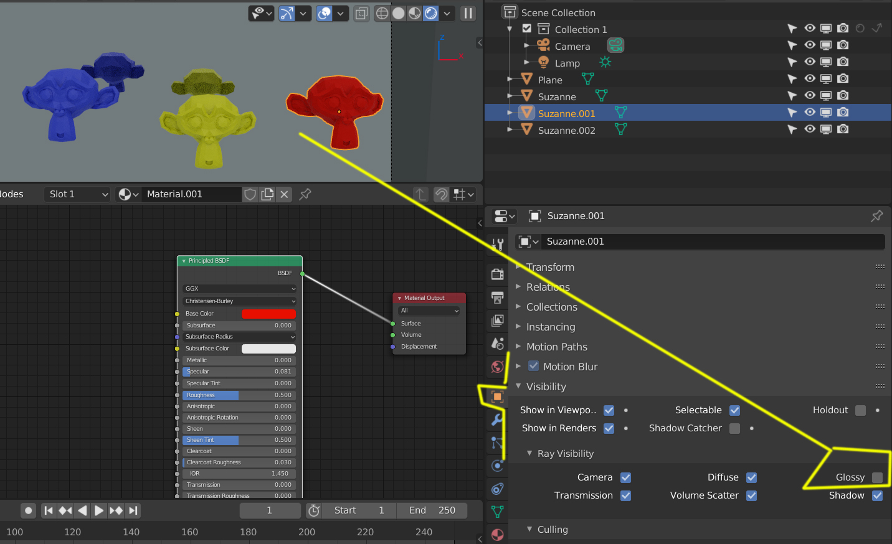Toggle the Holdout checkbox
892x544 pixels.
point(861,410)
